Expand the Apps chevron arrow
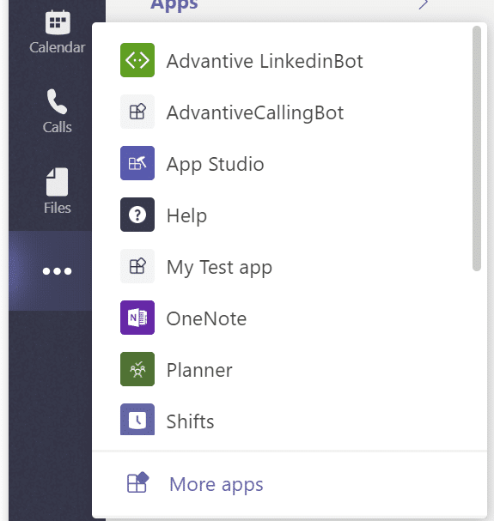The width and height of the screenshot is (494, 521). coord(424,4)
